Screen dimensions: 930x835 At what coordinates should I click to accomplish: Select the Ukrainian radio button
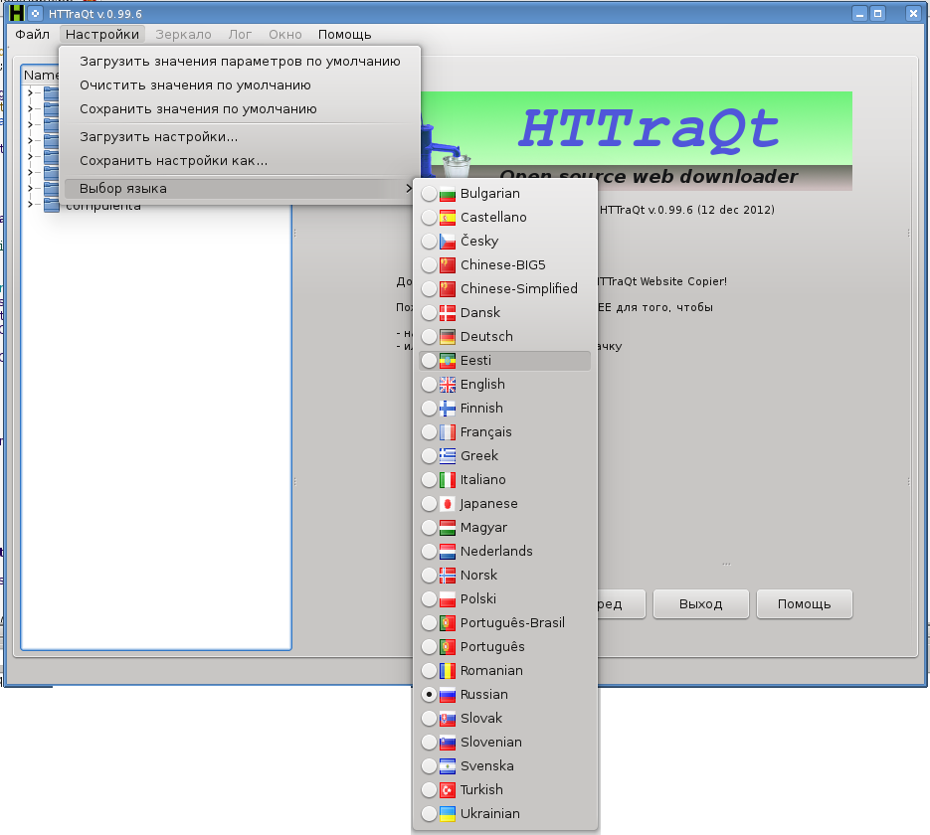pos(429,814)
